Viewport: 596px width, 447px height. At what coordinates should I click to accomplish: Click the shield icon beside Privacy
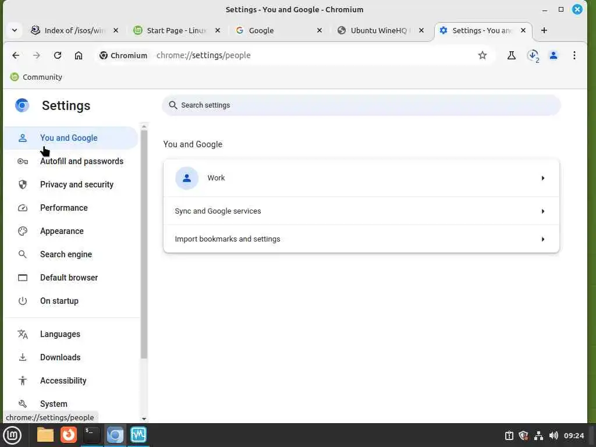(x=23, y=185)
